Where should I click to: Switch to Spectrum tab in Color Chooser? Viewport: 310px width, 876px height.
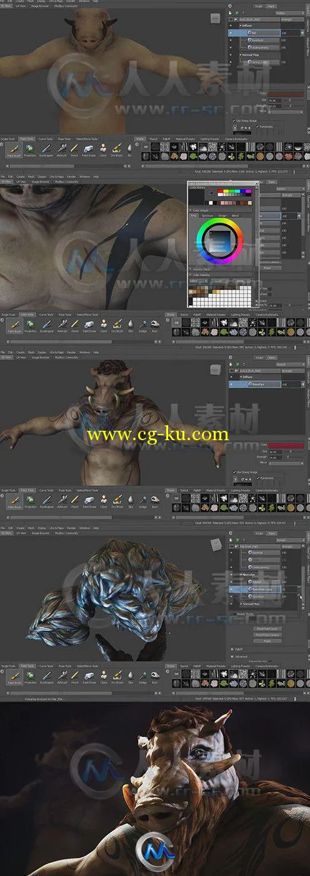click(207, 216)
